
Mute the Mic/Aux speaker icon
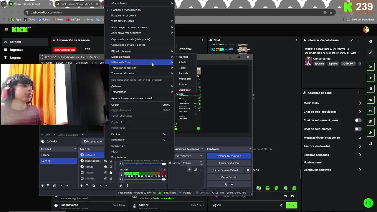point(121,179)
